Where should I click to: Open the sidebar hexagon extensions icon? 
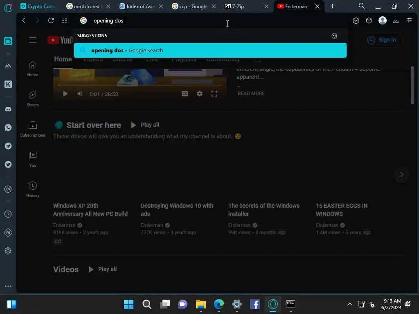tap(8, 233)
